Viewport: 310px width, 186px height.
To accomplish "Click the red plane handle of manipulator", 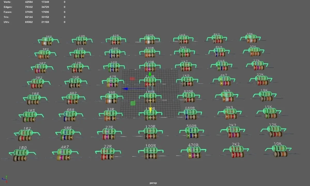I will [x=132, y=79].
